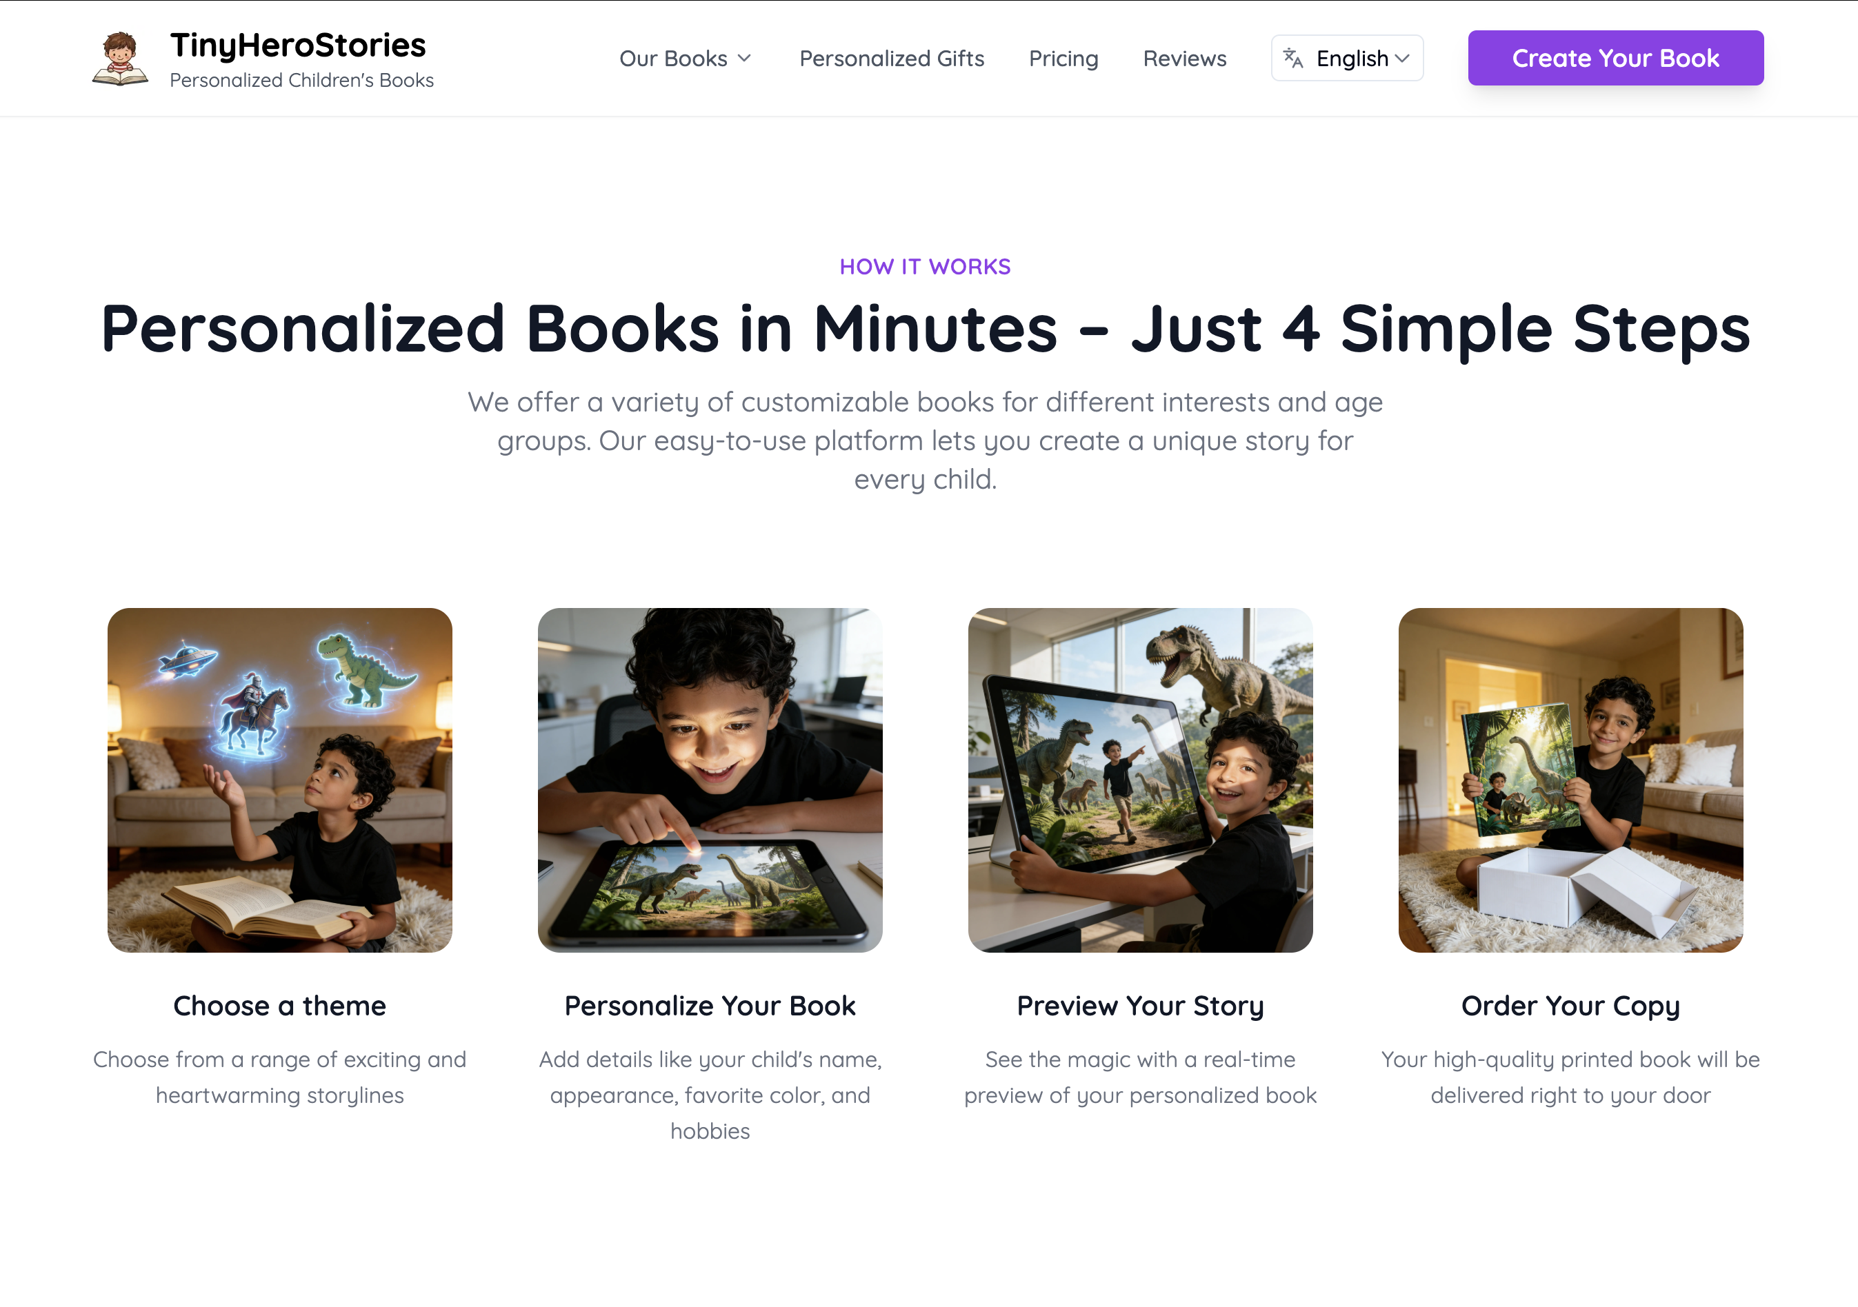This screenshot has height=1307, width=1858.
Task: Click the Create Your Book button
Action: (1615, 58)
